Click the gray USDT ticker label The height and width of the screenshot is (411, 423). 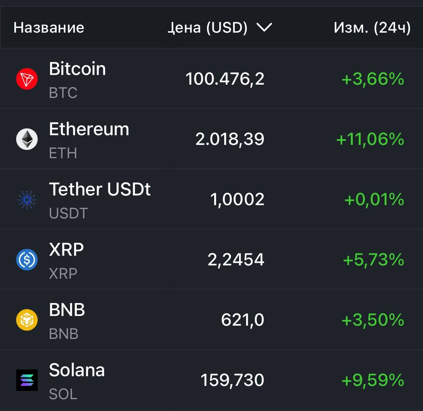(69, 213)
